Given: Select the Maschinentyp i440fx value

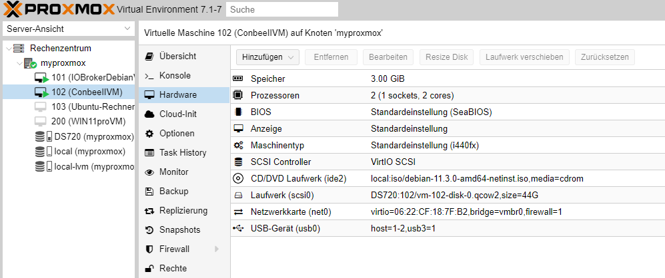Looking at the screenshot, I should pyautogui.click(x=425, y=146).
